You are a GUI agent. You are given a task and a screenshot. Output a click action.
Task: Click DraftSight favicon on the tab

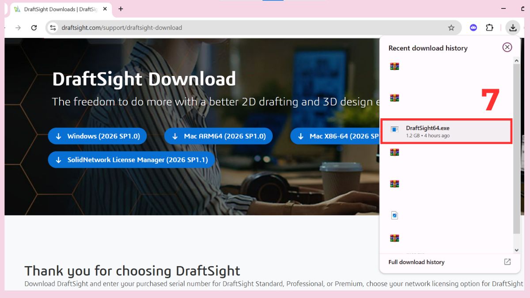click(17, 9)
